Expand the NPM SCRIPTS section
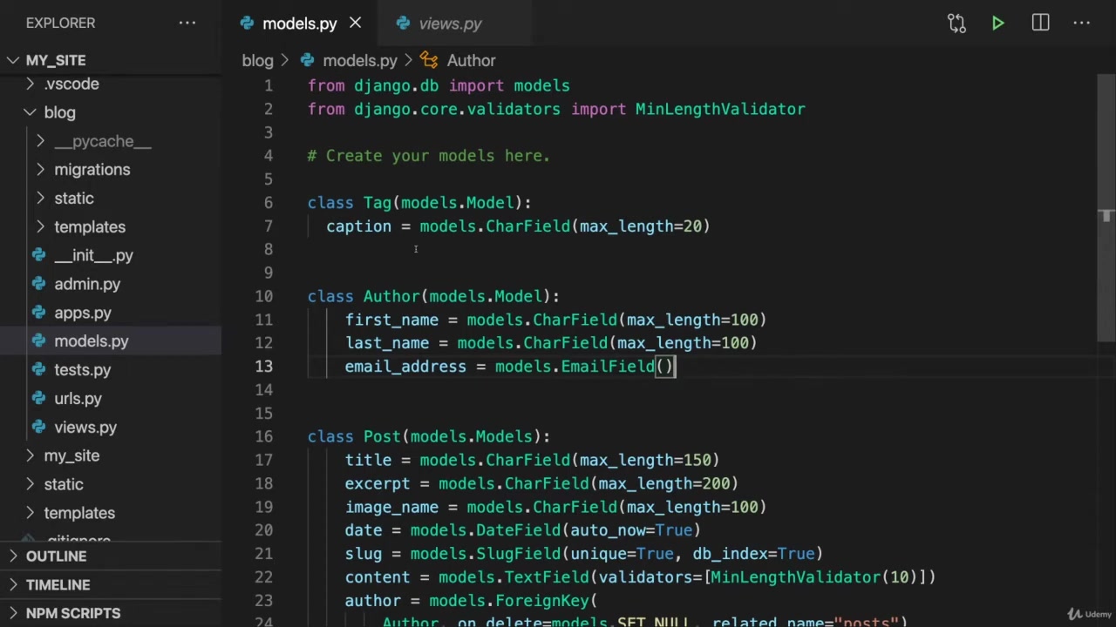The image size is (1116, 627). click(x=72, y=613)
